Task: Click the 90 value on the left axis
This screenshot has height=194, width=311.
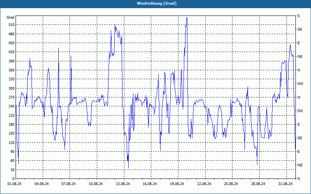Action: tap(13, 152)
